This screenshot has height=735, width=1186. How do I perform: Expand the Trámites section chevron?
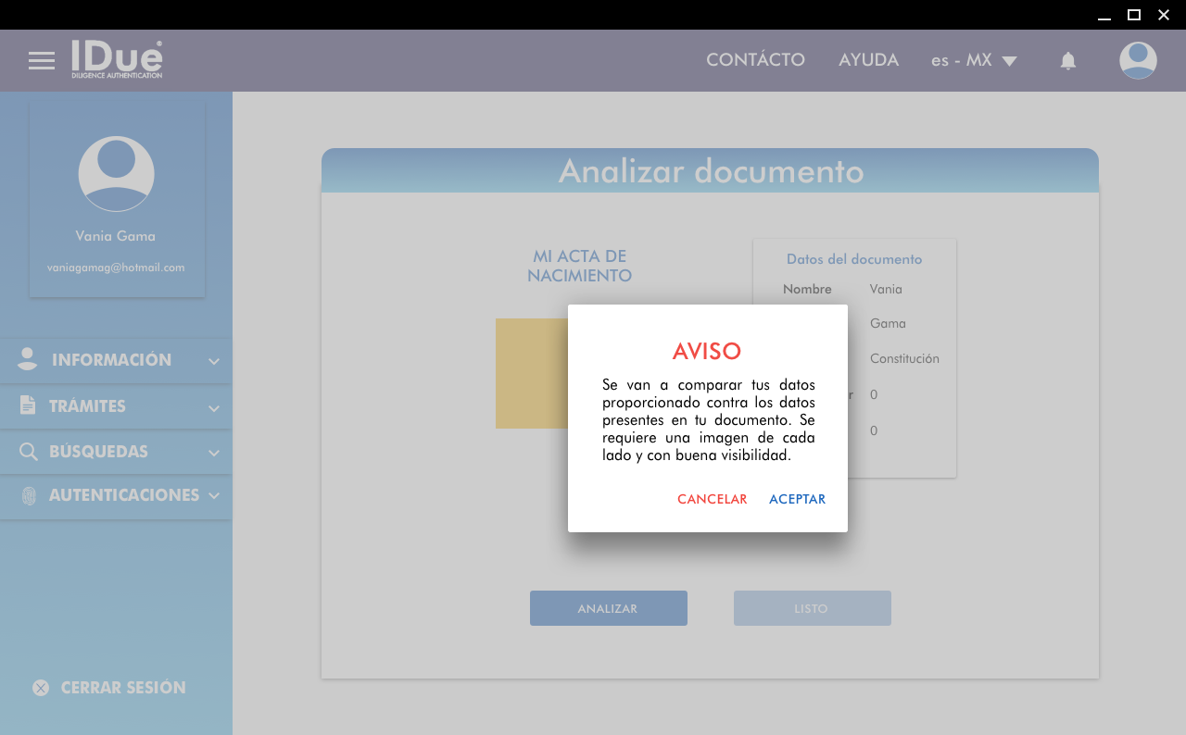point(214,407)
